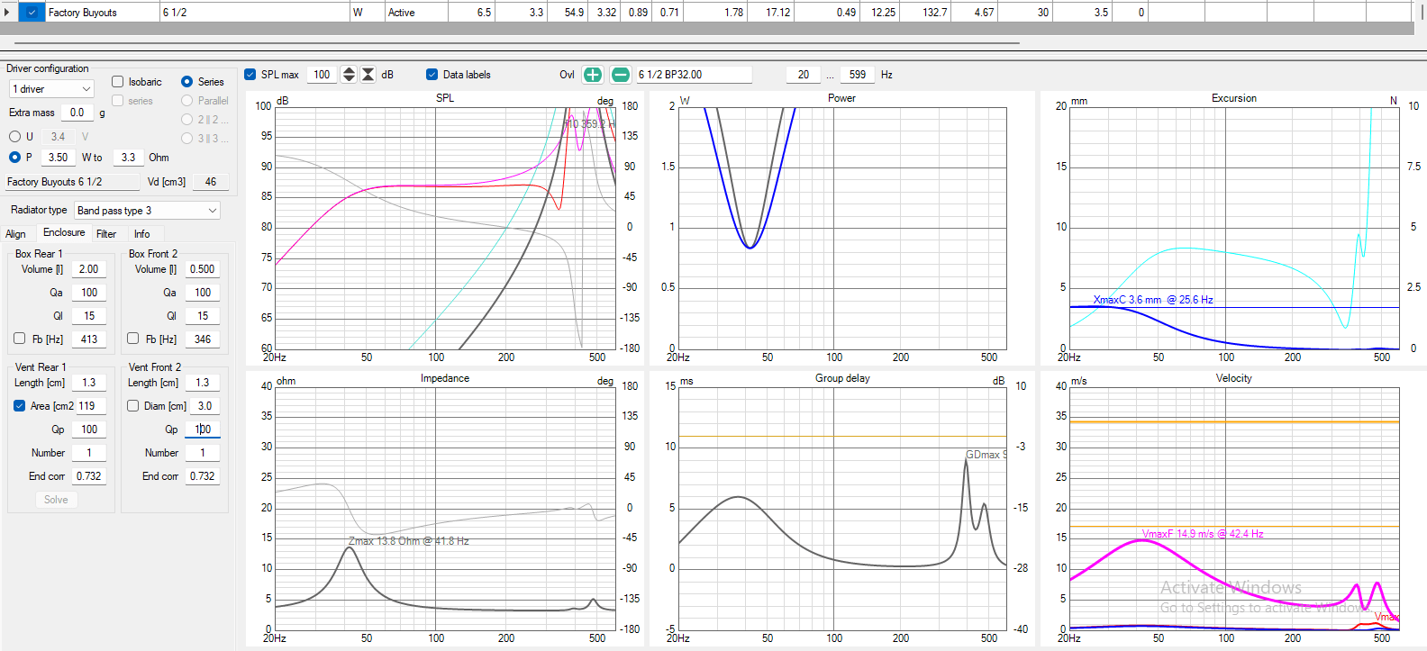The image size is (1427, 651).
Task: Open the Filter tab
Action: click(106, 234)
